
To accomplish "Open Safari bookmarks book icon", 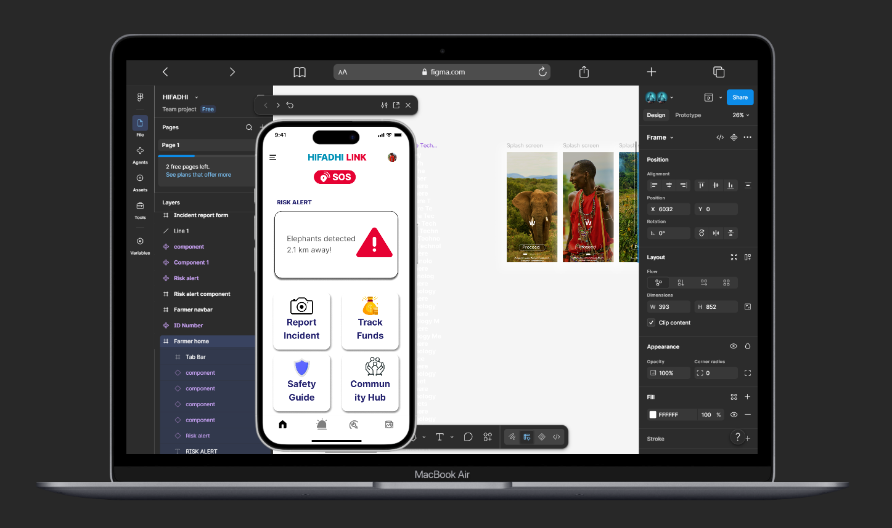I will (x=300, y=72).
